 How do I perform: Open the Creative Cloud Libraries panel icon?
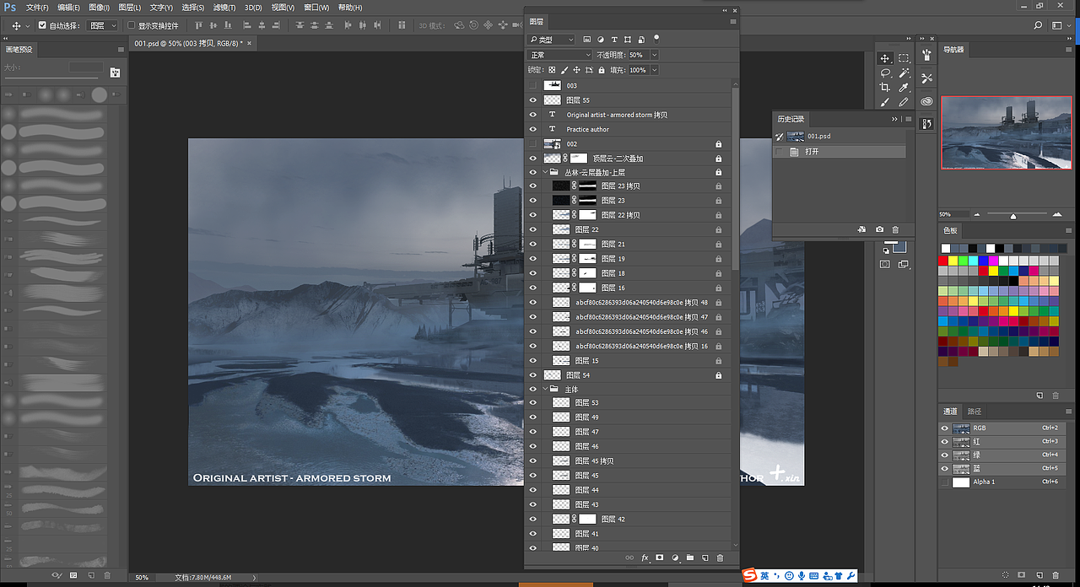click(926, 101)
